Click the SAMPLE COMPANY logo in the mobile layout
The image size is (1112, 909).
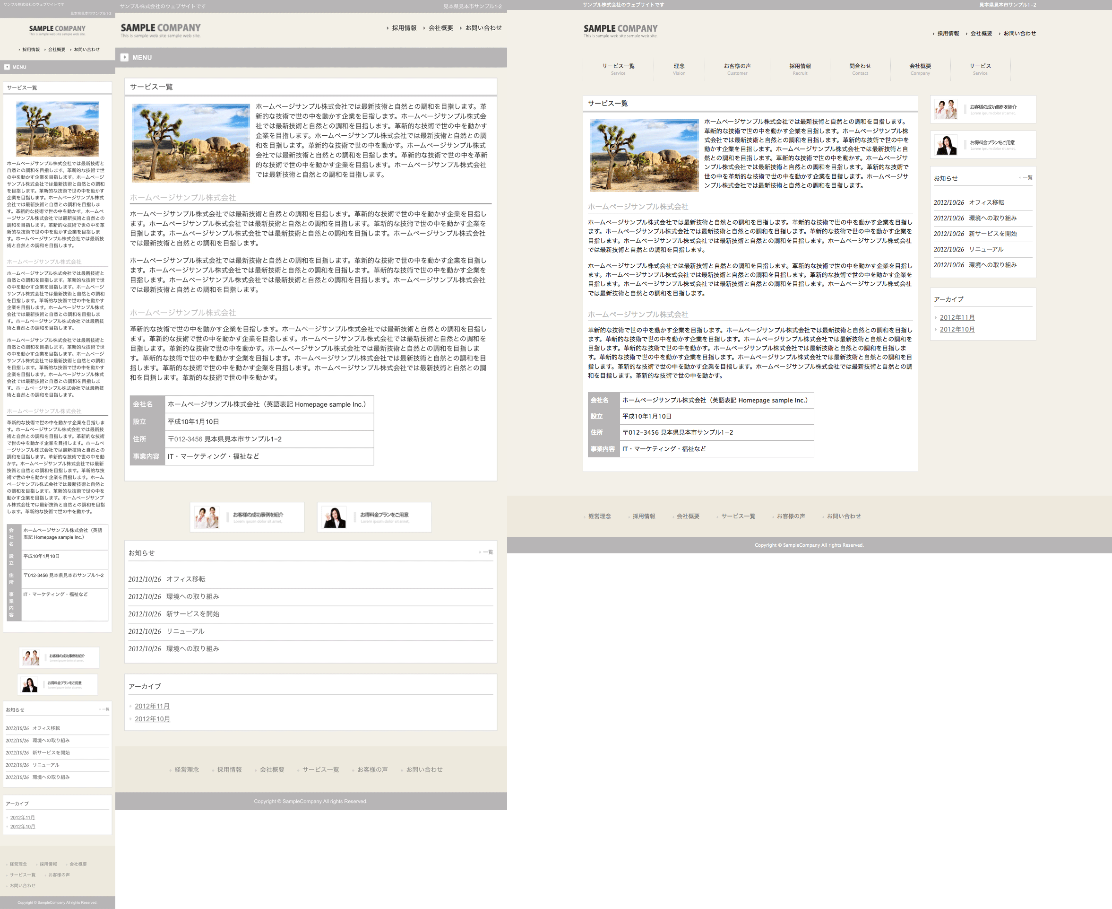pyautogui.click(x=57, y=30)
